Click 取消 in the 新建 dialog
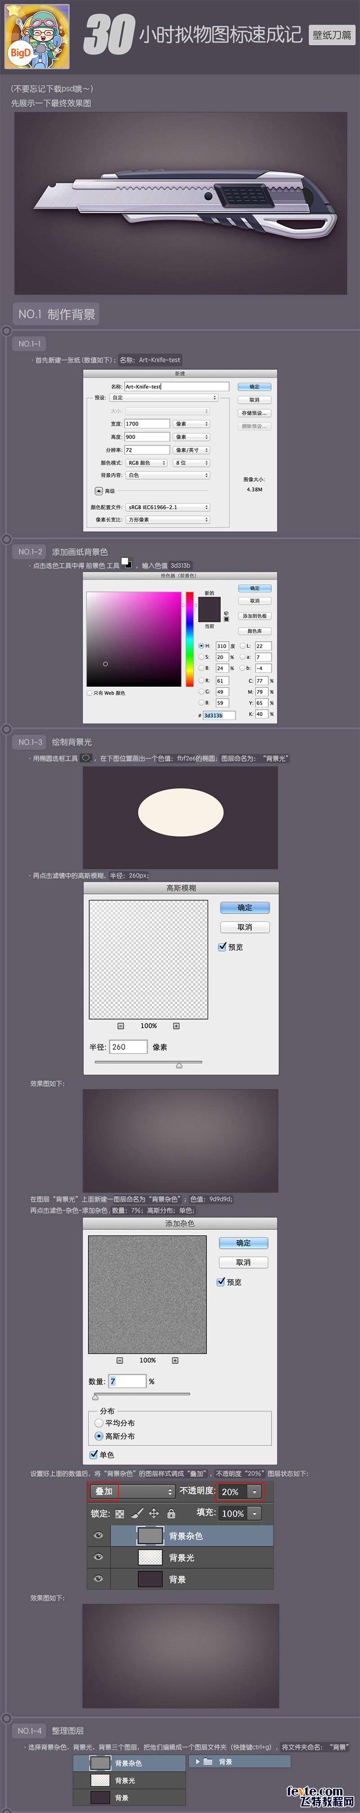The width and height of the screenshot is (360, 1813). [x=254, y=399]
